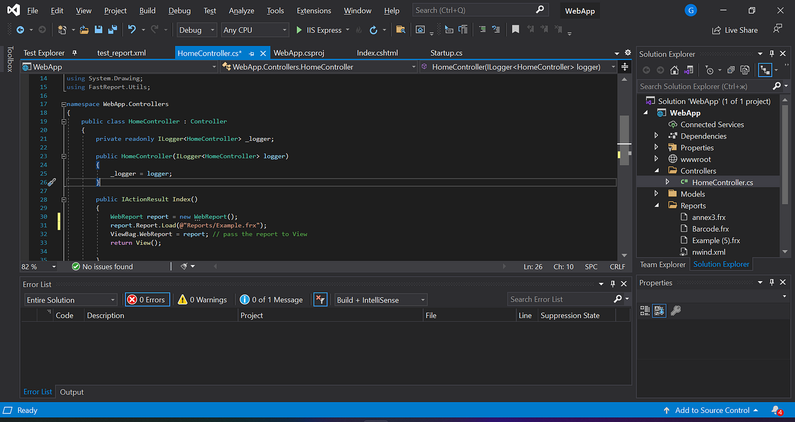Switch to the Startup.cs tab

[x=446, y=52]
